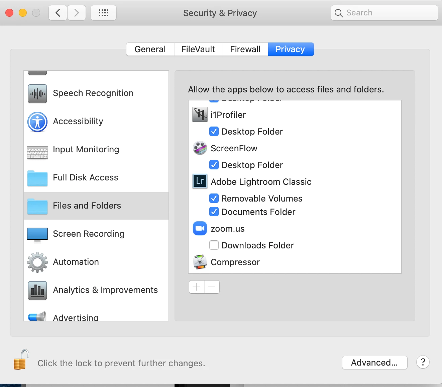Select Speech Recognition in the sidebar
Screen dimensions: 442x387
click(x=96, y=93)
